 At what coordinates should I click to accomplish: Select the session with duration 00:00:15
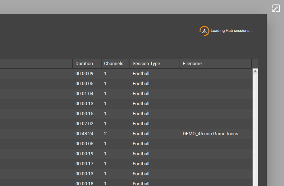pyautogui.click(x=126, y=113)
